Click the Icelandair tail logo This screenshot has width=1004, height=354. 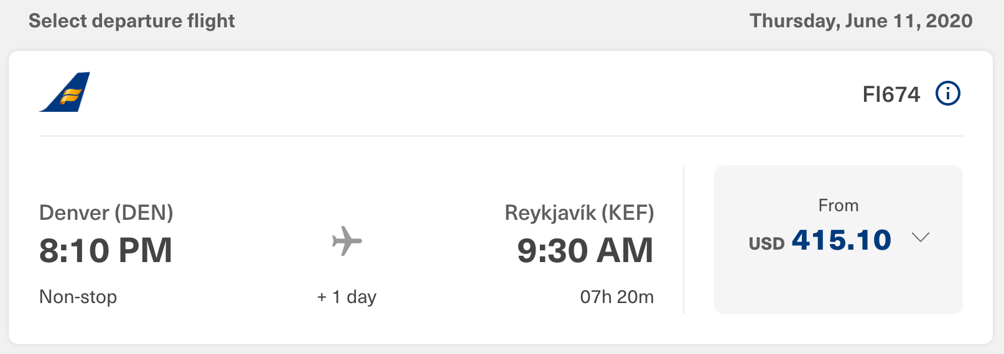click(x=65, y=92)
